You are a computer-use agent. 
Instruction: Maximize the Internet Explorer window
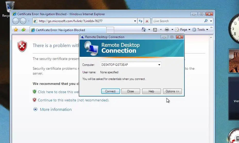201,14
